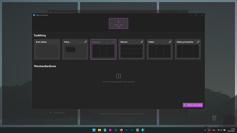Click the Utwórz nowy układ button
The width and height of the screenshot is (237, 133).
click(x=193, y=105)
